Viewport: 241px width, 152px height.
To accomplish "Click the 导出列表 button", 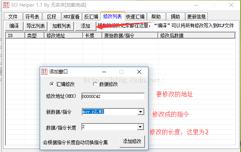I will pos(35,26).
